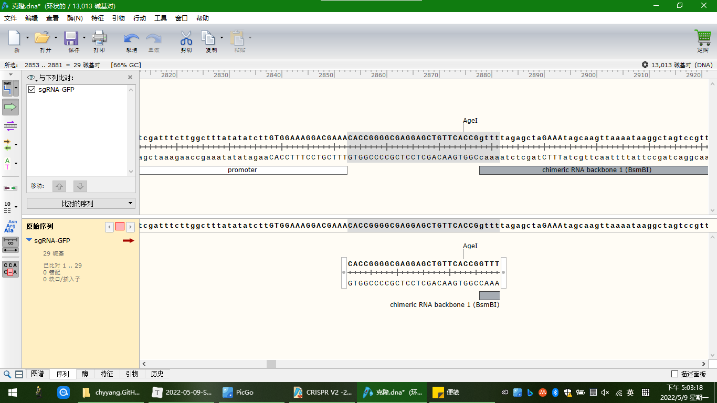Click the Copy (复制) icon
Screen dimensions: 717x403
point(208,38)
